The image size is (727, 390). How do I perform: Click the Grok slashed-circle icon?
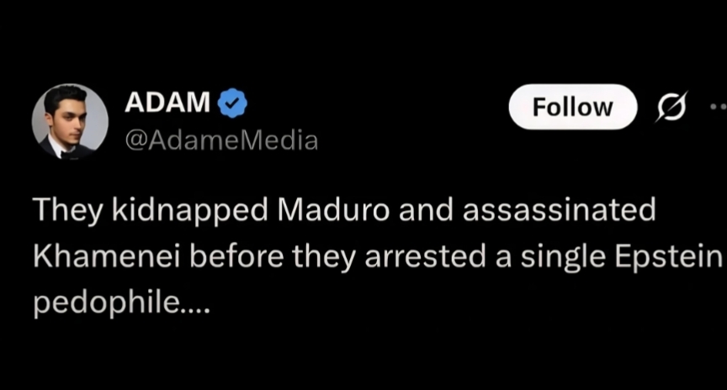click(671, 108)
